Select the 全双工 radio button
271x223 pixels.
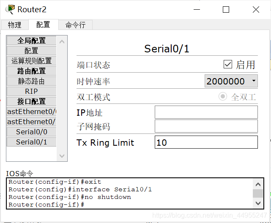(223, 97)
